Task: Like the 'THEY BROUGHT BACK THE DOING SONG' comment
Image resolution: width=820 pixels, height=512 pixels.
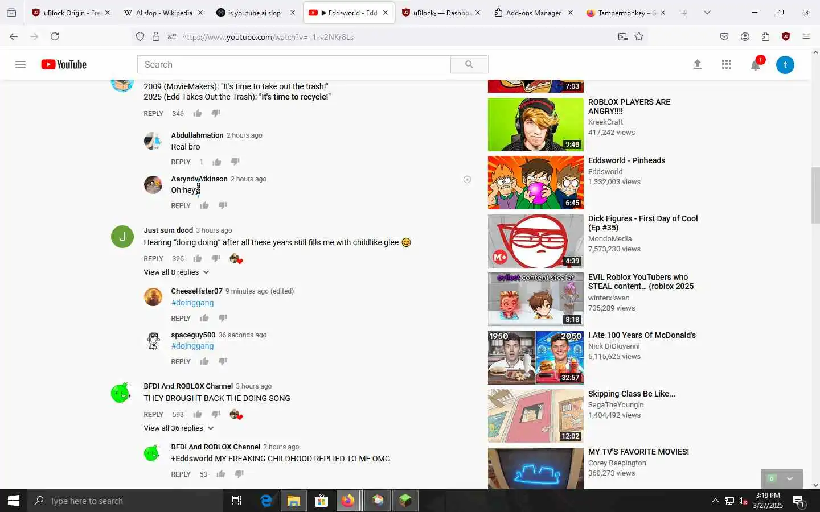Action: coord(198,414)
